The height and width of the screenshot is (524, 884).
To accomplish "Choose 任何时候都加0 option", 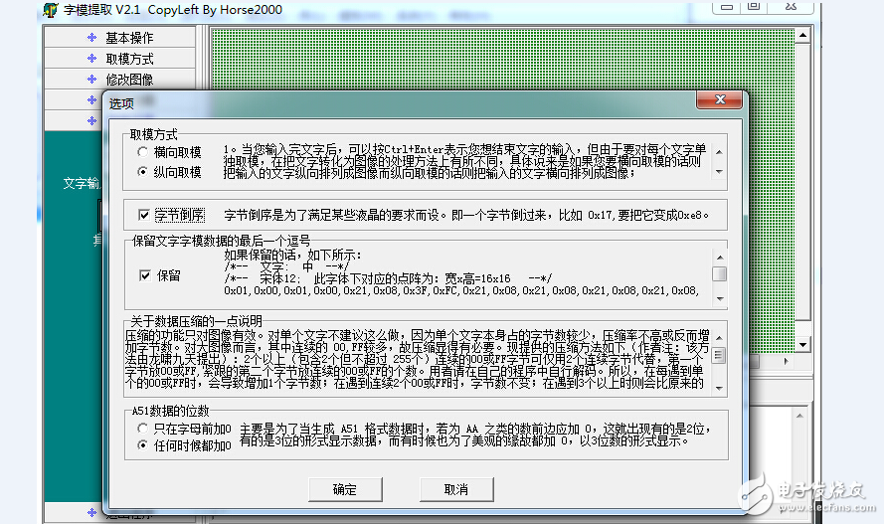I will (142, 446).
